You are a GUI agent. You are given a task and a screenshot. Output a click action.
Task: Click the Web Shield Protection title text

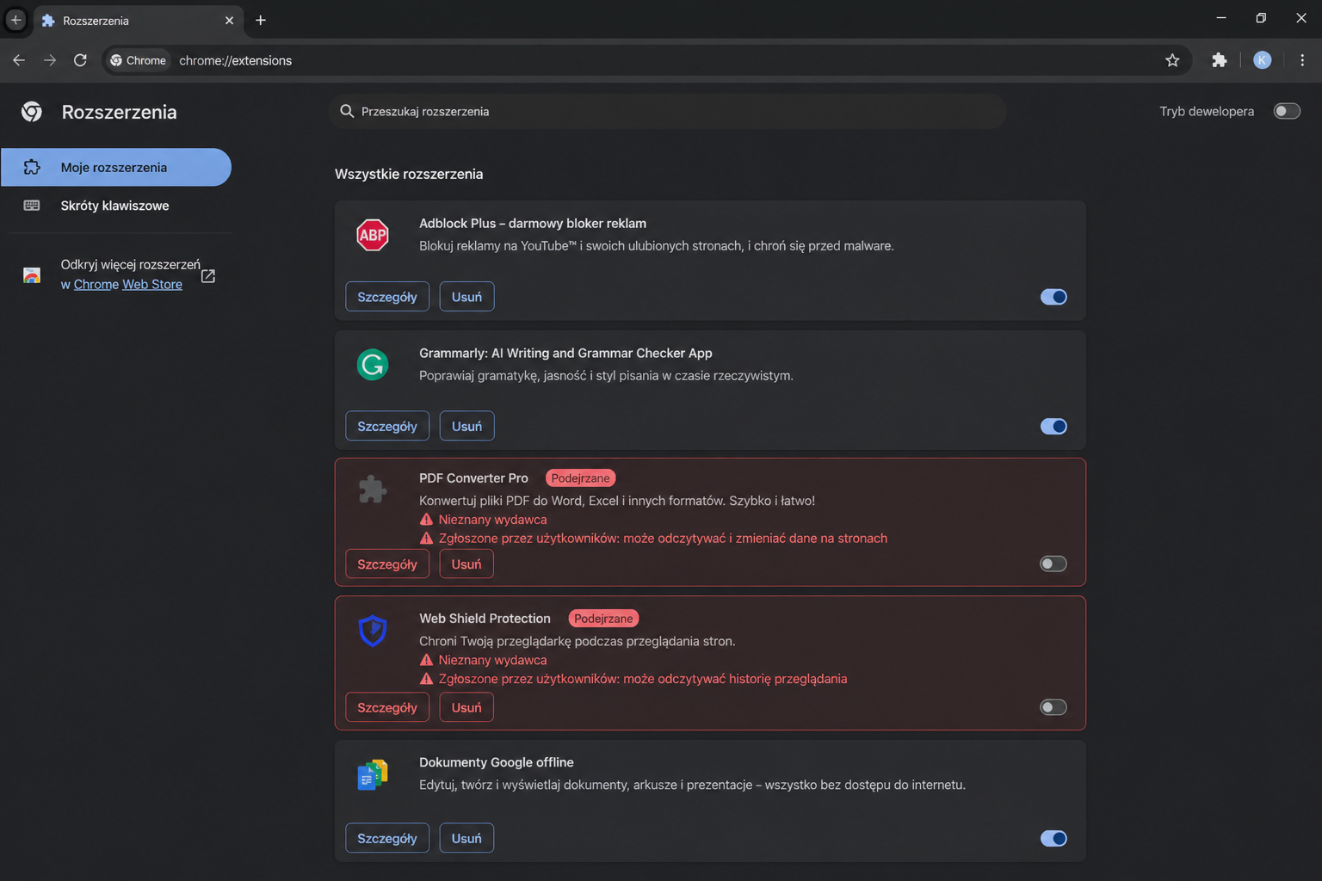485,619
